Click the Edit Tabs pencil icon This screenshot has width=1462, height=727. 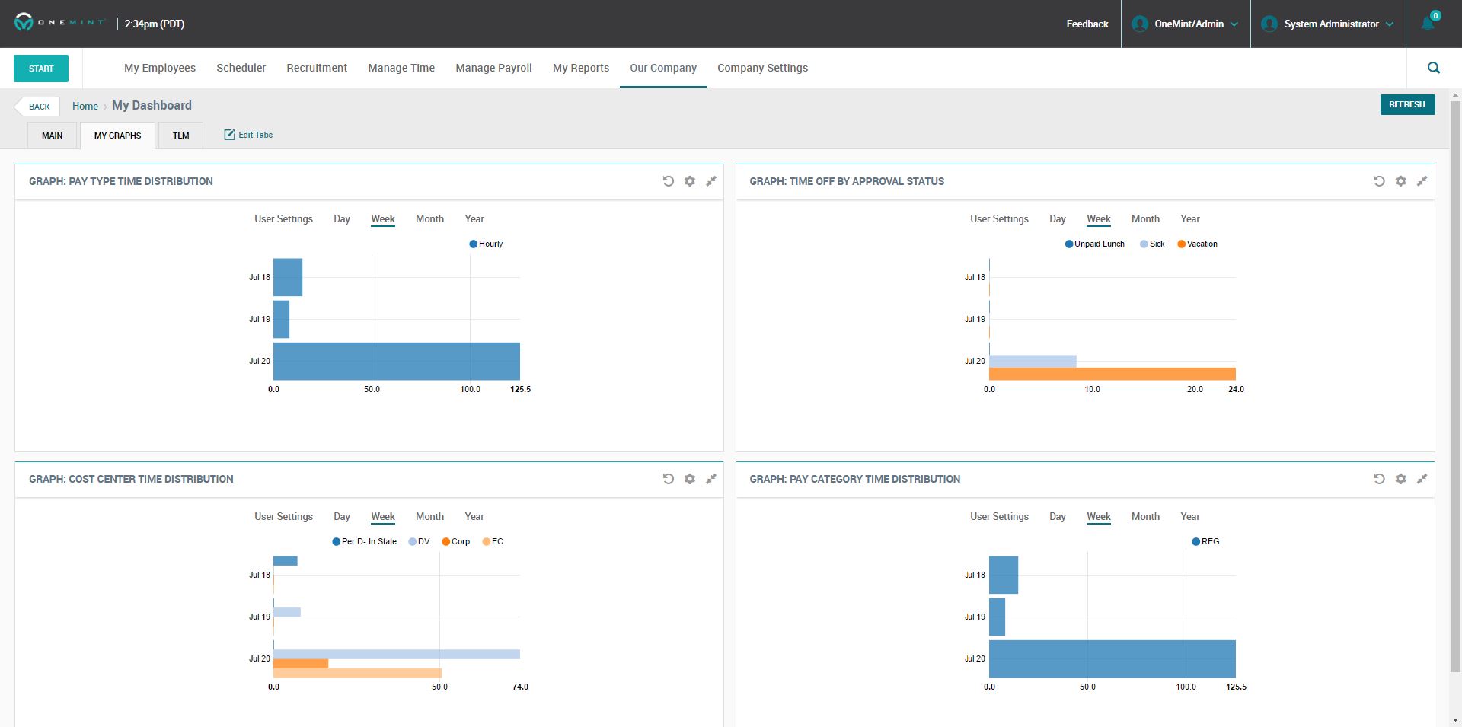click(x=229, y=135)
